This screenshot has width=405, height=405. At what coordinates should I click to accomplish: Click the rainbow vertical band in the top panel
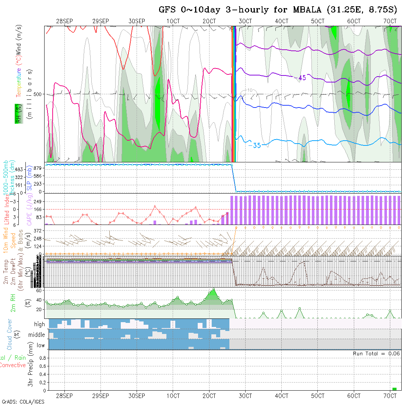pyautogui.click(x=233, y=94)
